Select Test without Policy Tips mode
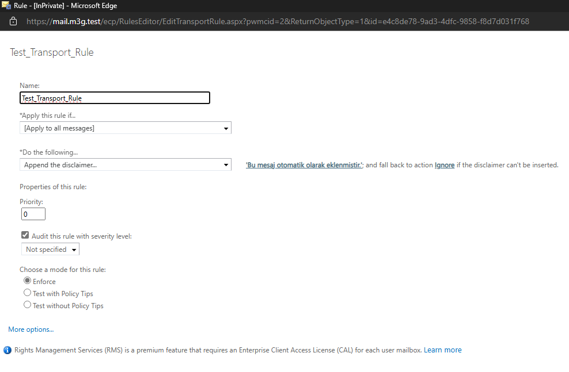The height and width of the screenshot is (372, 569). pos(27,305)
